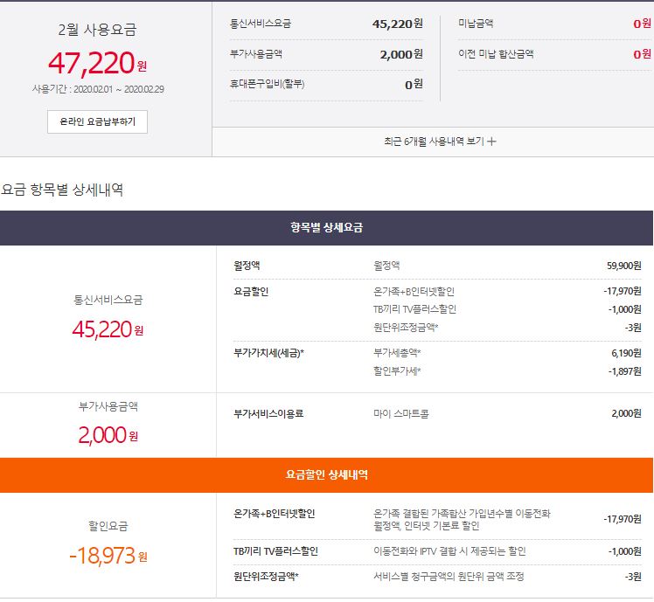Image resolution: width=654 pixels, height=602 pixels.
Task: Click the 이전 미납 합산금액 label
Action: point(496,54)
